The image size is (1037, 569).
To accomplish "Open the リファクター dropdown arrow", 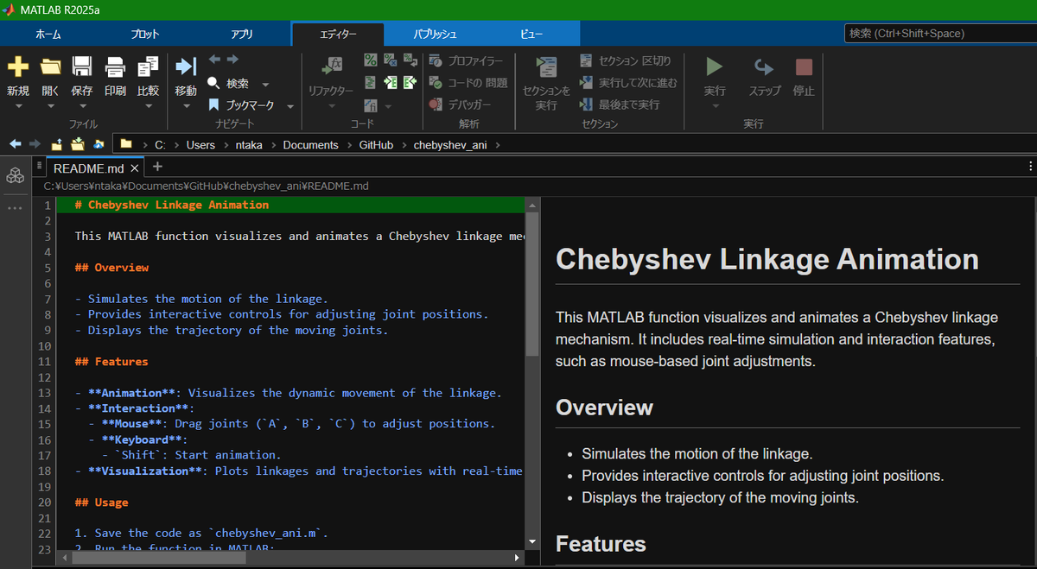I will [332, 106].
